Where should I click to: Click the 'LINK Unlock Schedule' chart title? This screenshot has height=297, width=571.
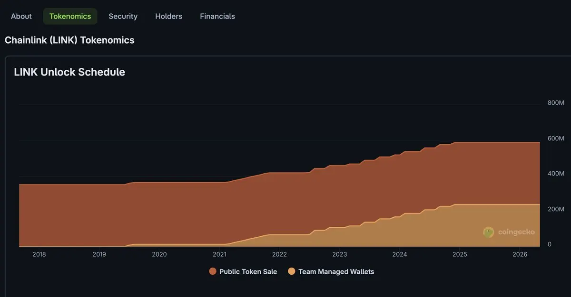69,72
